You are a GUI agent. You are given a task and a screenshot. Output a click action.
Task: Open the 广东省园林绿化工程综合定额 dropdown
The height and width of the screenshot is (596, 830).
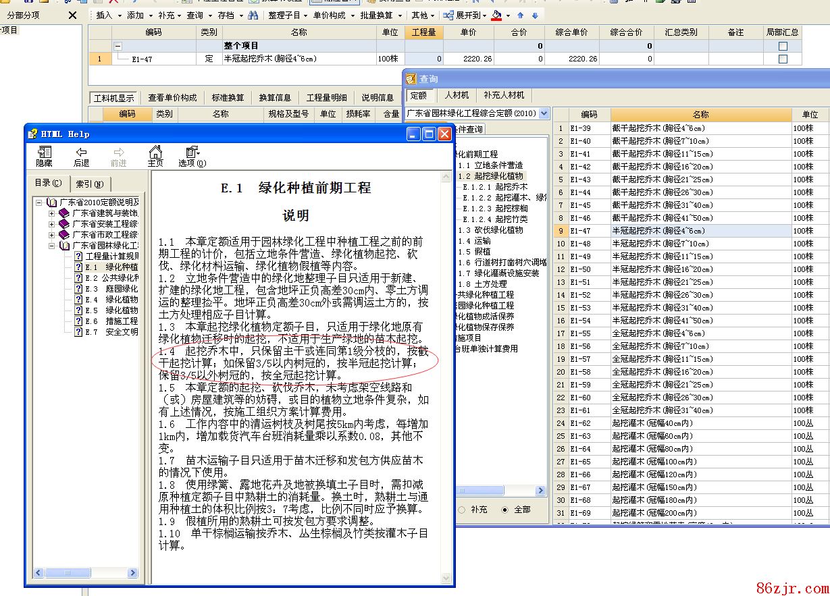544,113
